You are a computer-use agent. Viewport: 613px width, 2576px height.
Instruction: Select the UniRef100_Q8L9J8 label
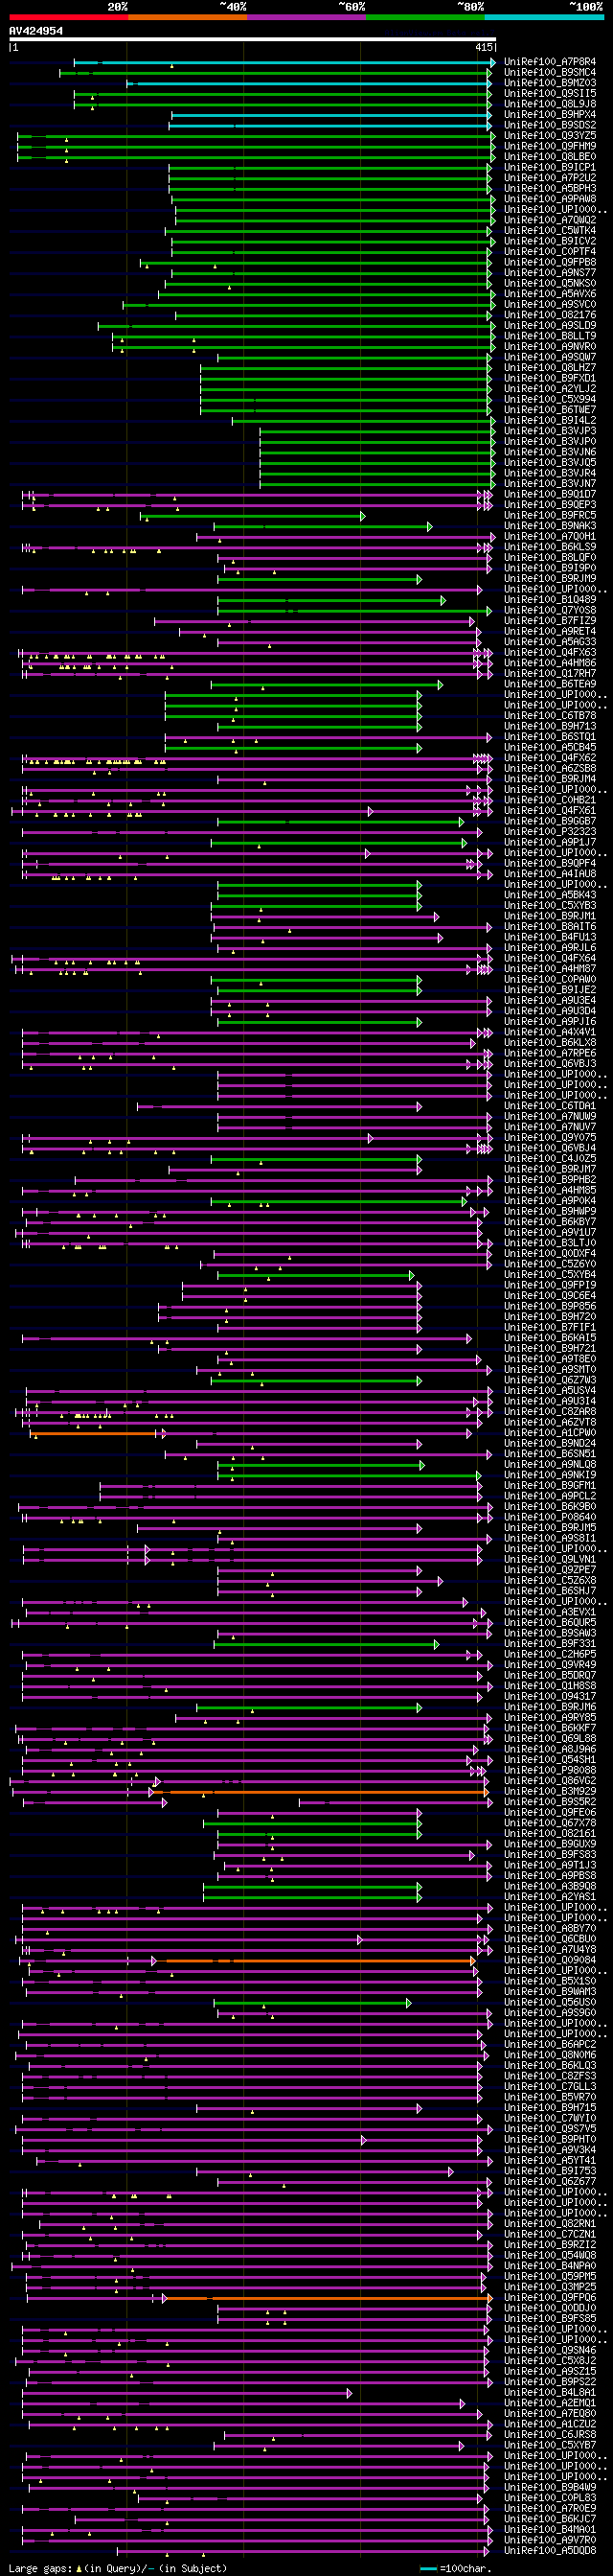pyautogui.click(x=550, y=104)
